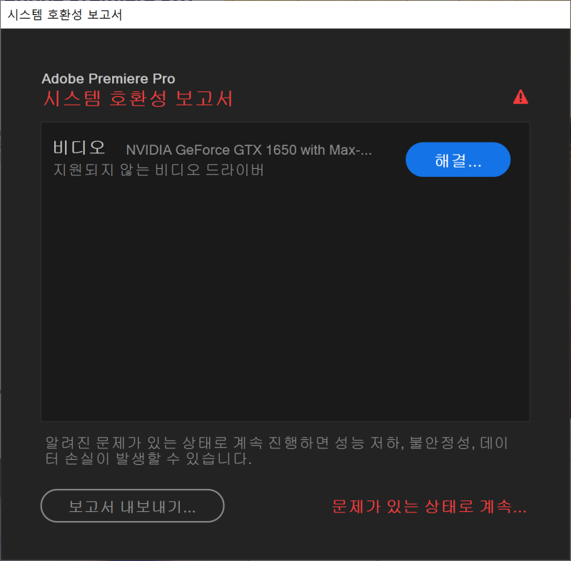Screen dimensions: 571x561
Task: Select the NVIDIA GeForce GTX 1650 text
Action: (248, 150)
